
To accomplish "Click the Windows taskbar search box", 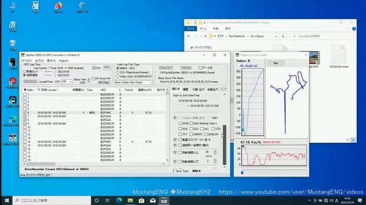I will tap(51, 200).
